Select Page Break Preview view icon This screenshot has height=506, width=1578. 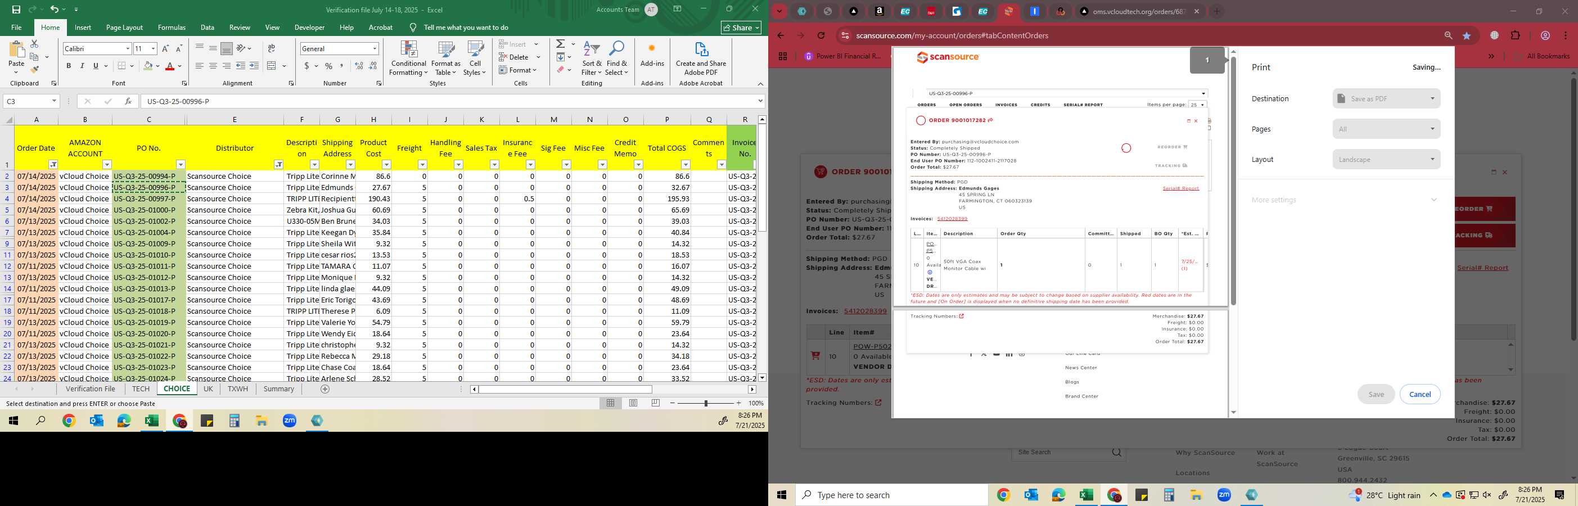pyautogui.click(x=656, y=403)
